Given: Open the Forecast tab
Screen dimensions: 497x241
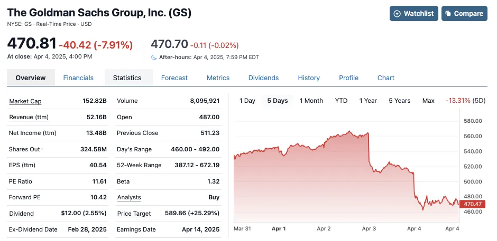Looking at the screenshot, I should [x=174, y=78].
